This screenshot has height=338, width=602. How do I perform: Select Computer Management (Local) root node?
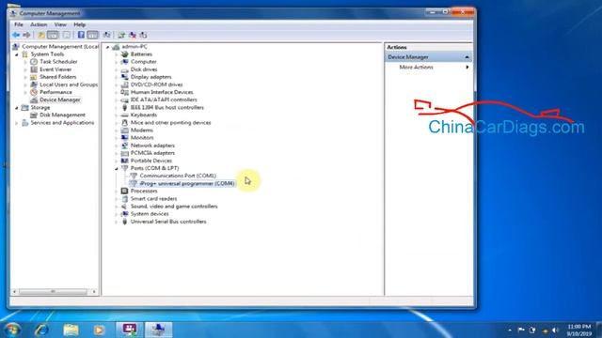(x=60, y=46)
